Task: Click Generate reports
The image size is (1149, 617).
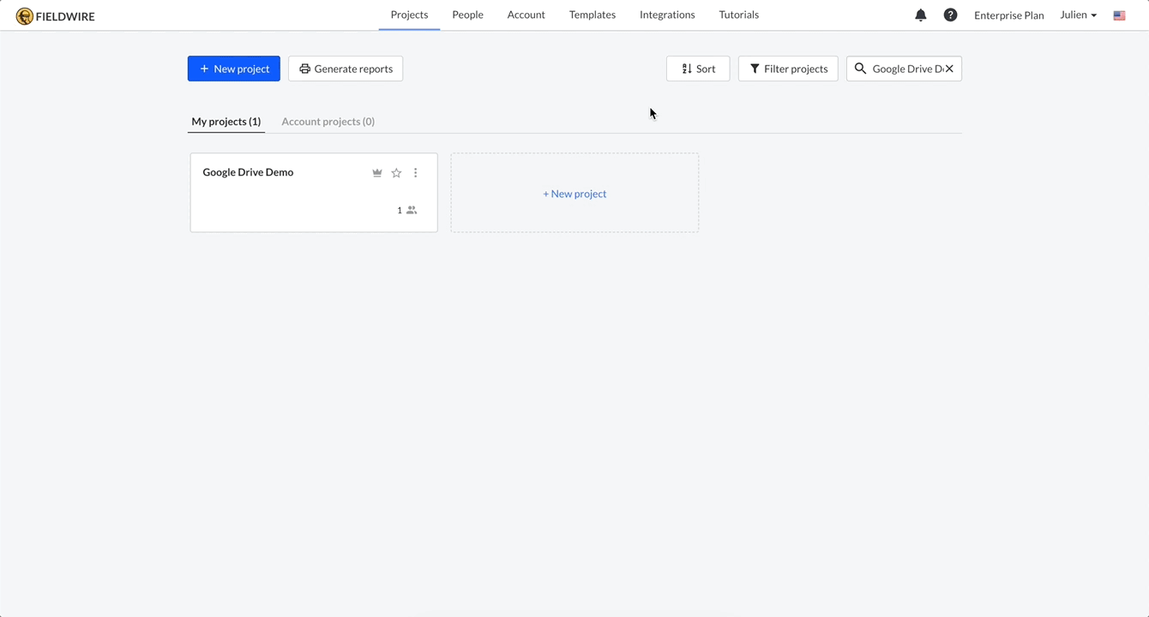Action: [346, 69]
